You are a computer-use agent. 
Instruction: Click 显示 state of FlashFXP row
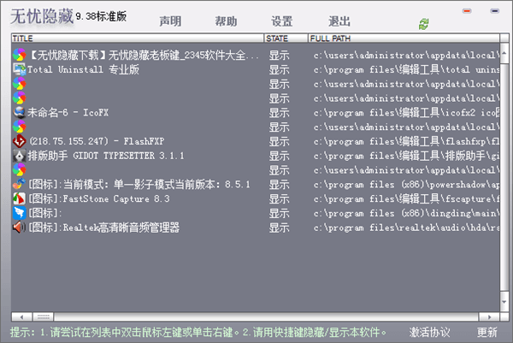(279, 141)
